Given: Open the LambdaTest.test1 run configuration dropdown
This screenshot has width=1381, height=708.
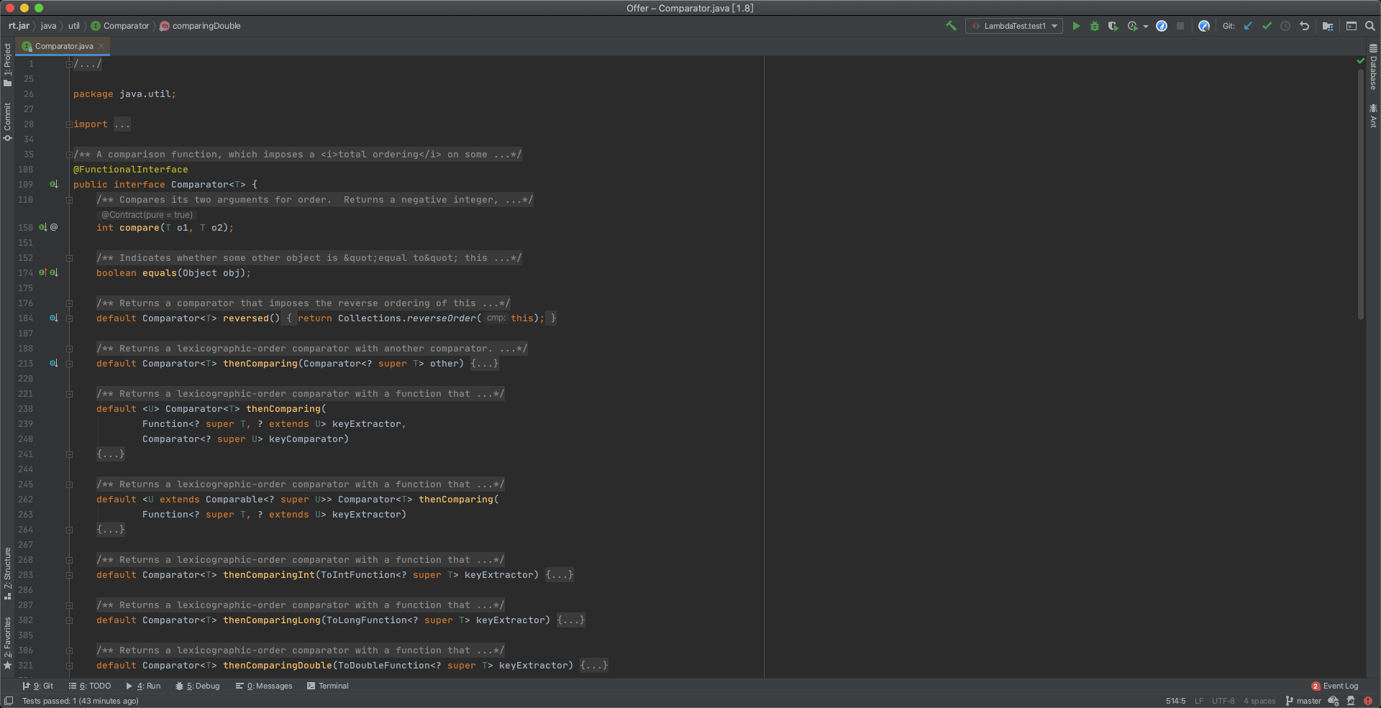Looking at the screenshot, I should coord(1014,26).
